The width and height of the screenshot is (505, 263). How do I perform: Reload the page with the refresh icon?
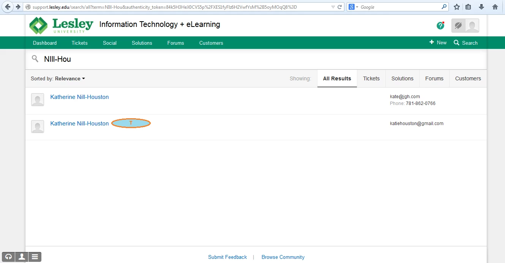[x=340, y=7]
